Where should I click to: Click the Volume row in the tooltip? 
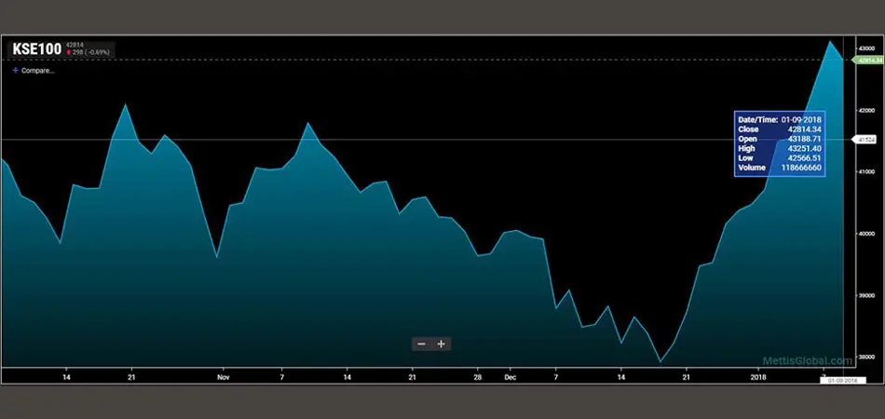(x=780, y=168)
